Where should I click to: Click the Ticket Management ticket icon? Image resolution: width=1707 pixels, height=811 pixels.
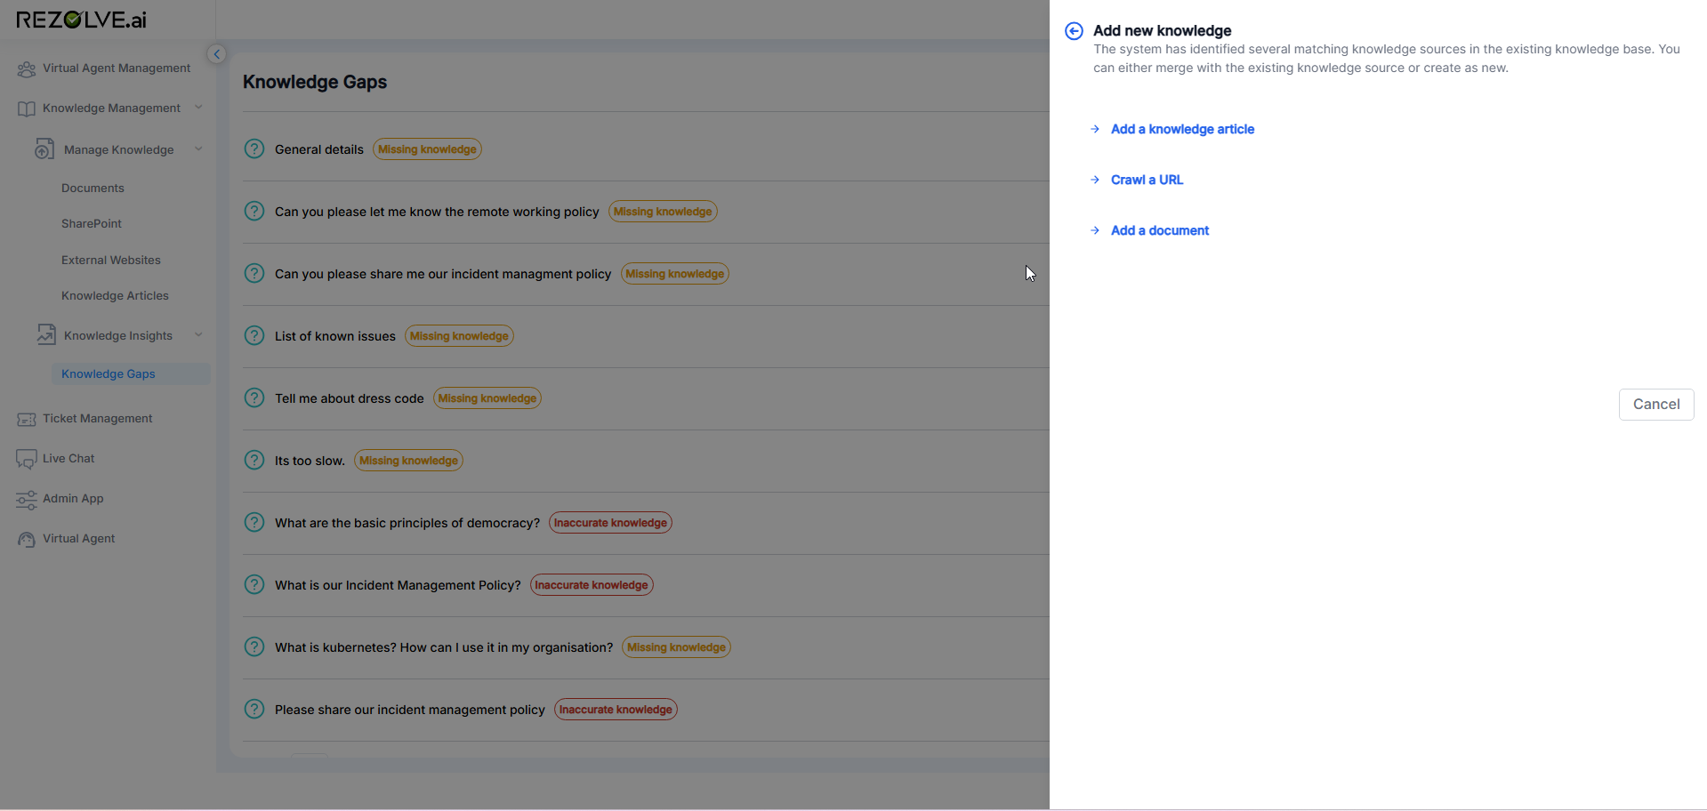coord(27,419)
